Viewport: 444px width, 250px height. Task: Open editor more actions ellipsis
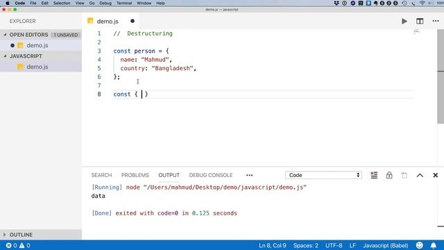coord(436,22)
